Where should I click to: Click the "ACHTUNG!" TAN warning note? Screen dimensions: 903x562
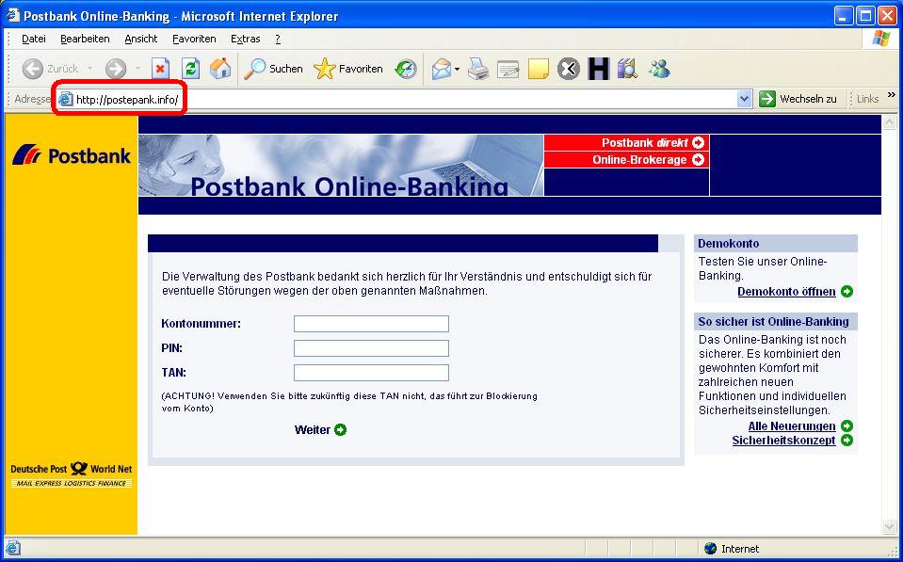tap(349, 403)
